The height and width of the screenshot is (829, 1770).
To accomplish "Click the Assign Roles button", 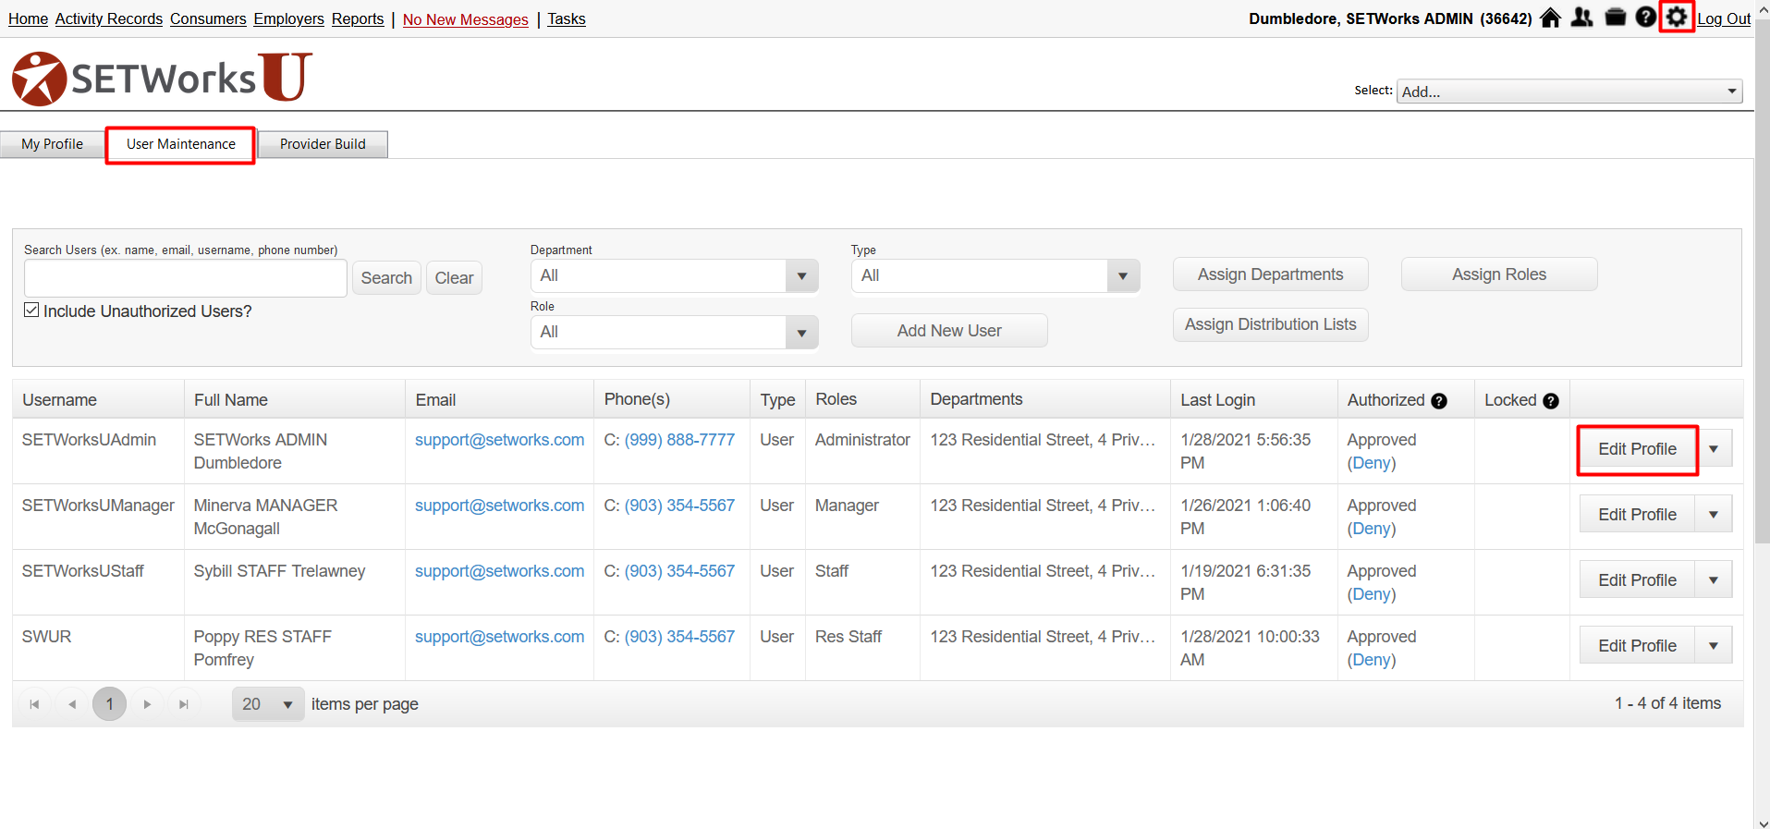I will [1499, 274].
